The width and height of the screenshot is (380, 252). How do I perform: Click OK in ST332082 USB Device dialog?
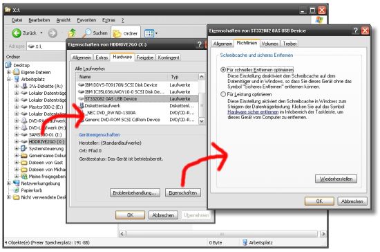319,201
